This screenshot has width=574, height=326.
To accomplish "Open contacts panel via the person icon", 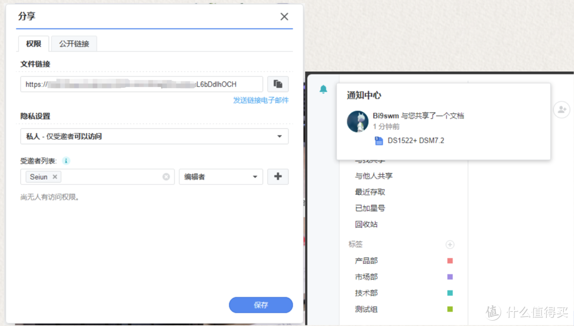I will click(x=562, y=110).
